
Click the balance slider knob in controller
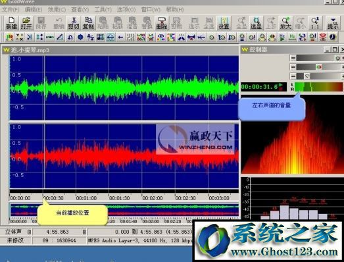pyautogui.click(x=319, y=67)
